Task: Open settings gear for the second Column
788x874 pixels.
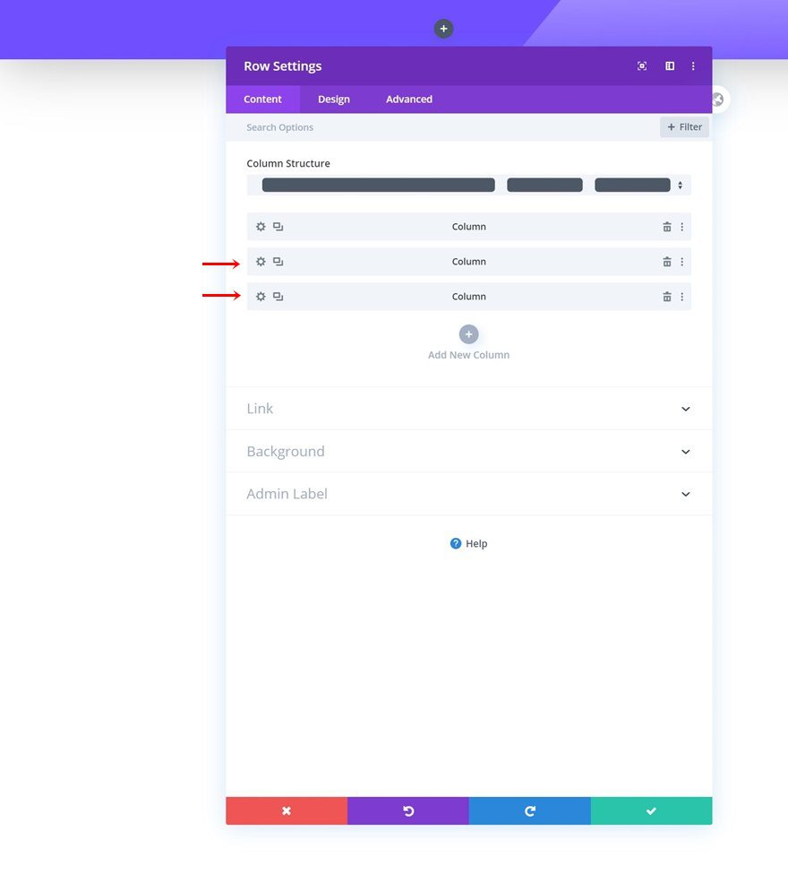Action: (x=261, y=262)
